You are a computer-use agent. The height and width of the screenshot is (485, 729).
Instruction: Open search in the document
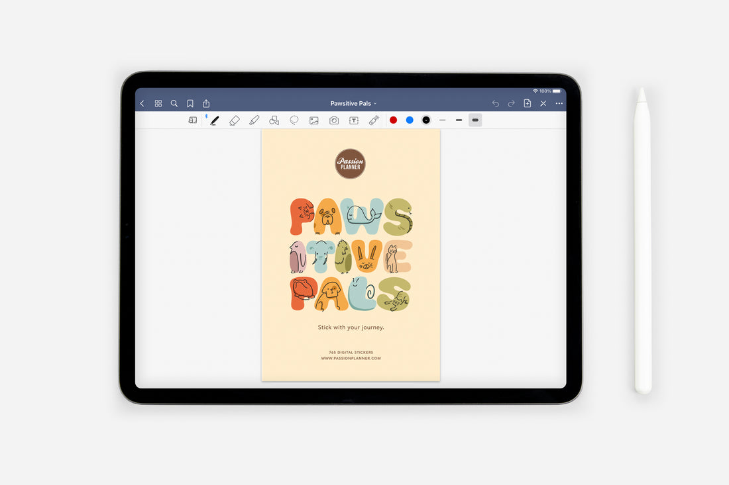click(x=174, y=103)
